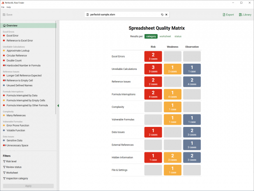This screenshot has height=191, width=254.
Task: Click Excel Errors red Risk tile
Action: click(153, 56)
